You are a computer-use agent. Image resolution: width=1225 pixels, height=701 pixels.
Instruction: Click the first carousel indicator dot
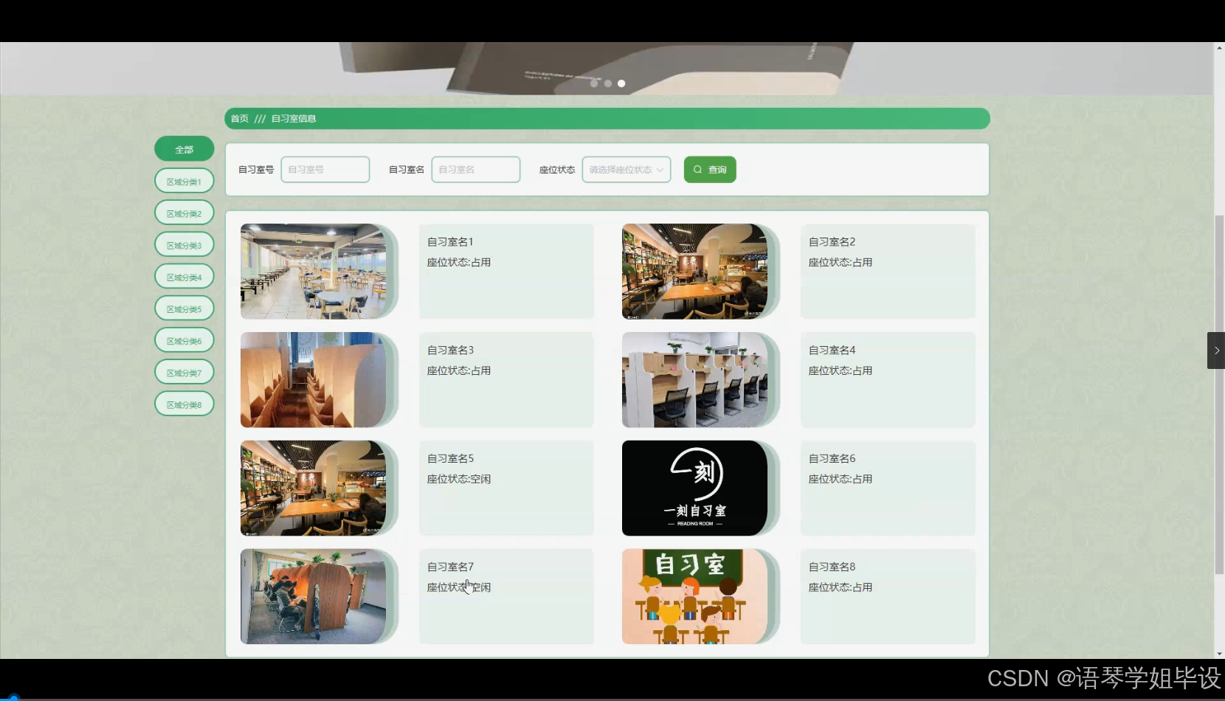click(x=594, y=83)
